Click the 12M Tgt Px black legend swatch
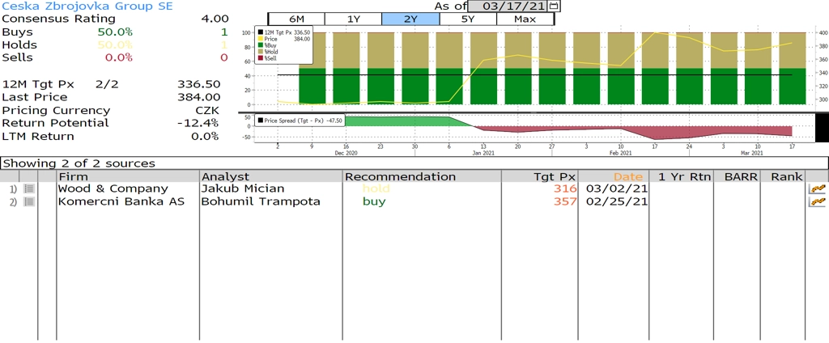The image size is (829, 343). [260, 33]
